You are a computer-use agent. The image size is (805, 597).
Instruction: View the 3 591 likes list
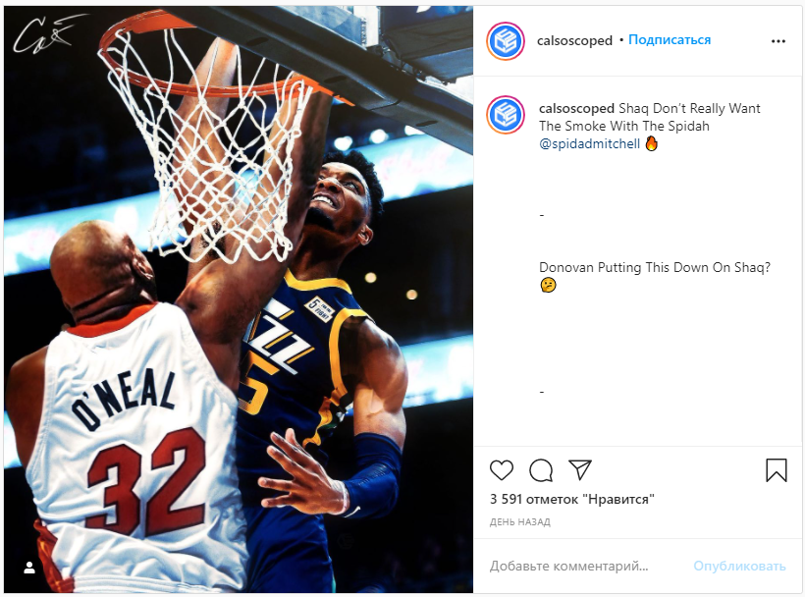pyautogui.click(x=572, y=499)
